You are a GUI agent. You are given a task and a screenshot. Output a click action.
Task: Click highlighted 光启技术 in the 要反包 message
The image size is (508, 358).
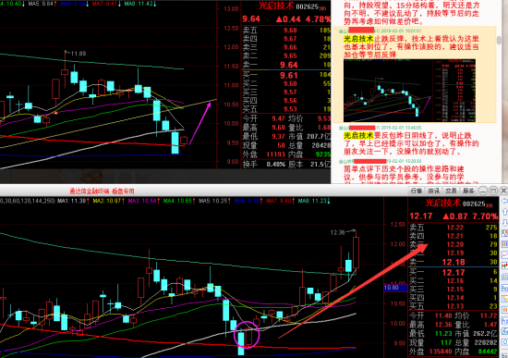coord(358,136)
